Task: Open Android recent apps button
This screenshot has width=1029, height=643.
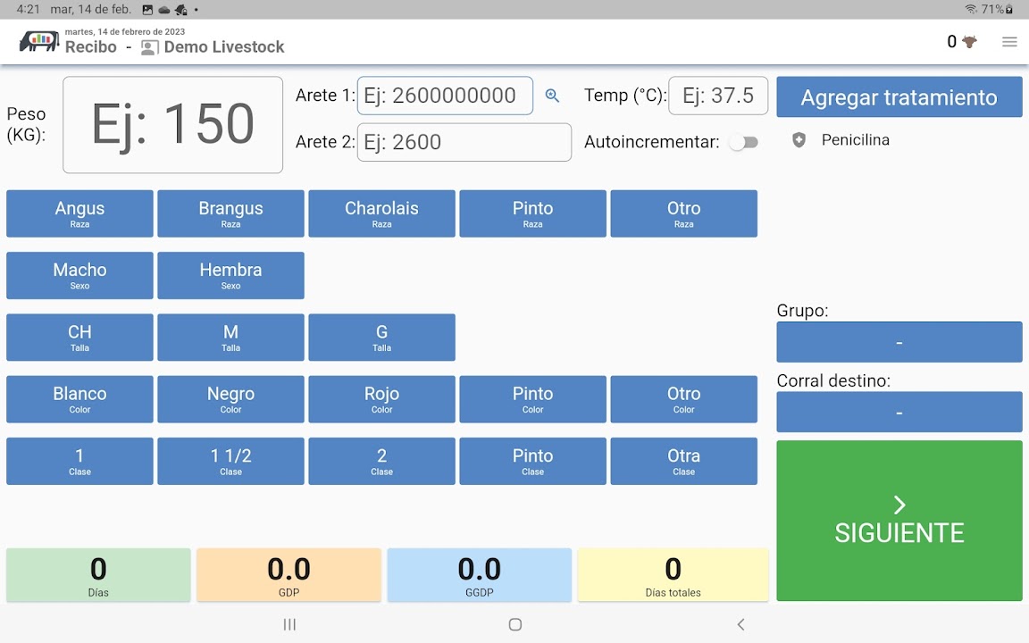Action: click(289, 624)
